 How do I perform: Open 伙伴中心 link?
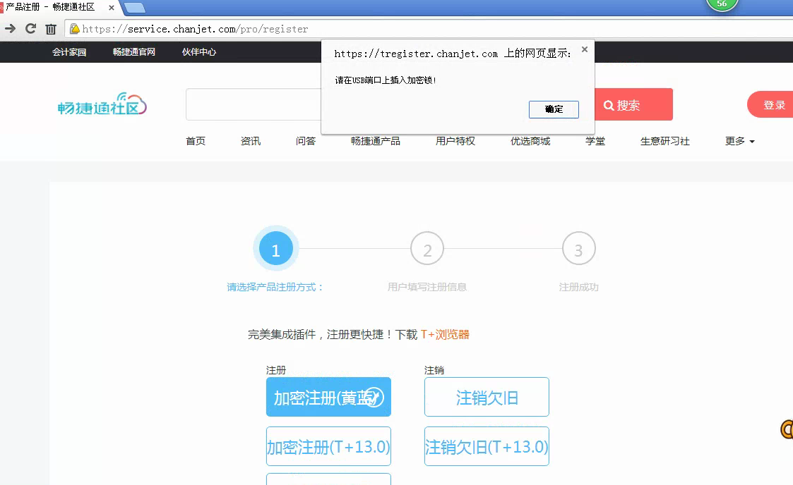198,52
